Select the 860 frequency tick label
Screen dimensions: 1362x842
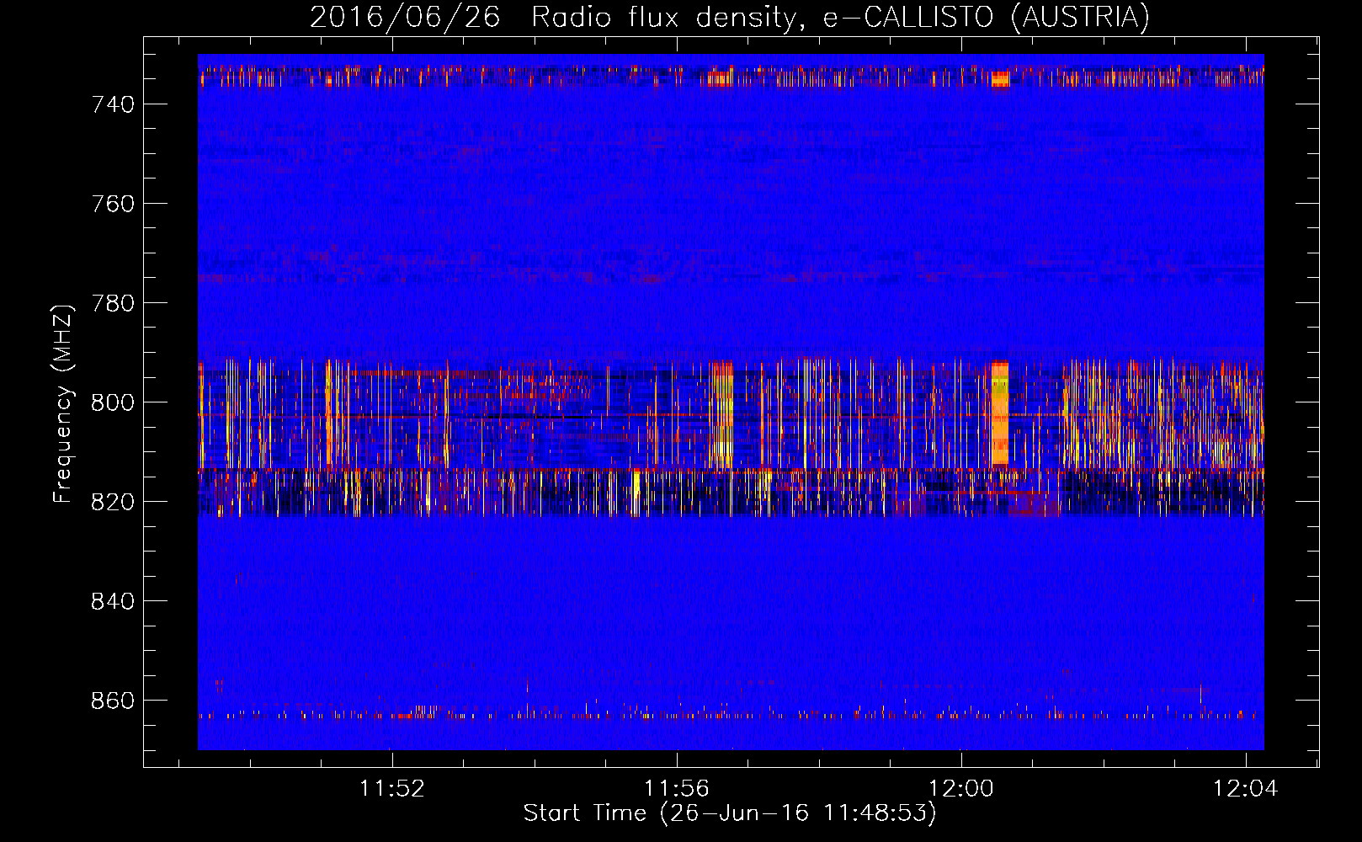[x=113, y=701]
